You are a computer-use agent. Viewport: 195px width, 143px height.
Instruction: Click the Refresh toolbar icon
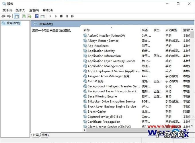24,16
